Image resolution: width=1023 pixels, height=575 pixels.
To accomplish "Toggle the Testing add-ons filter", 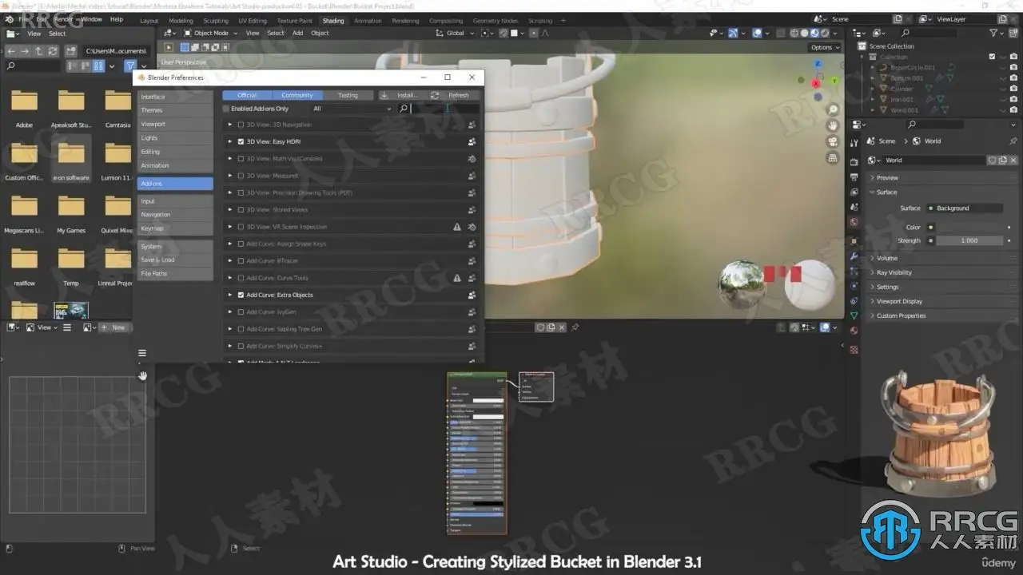I will tap(348, 95).
